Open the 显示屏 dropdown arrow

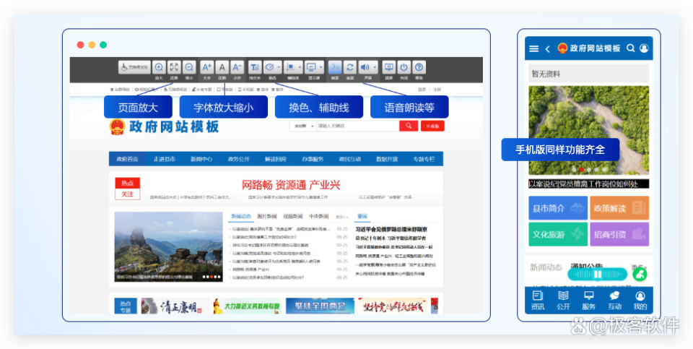[321, 67]
